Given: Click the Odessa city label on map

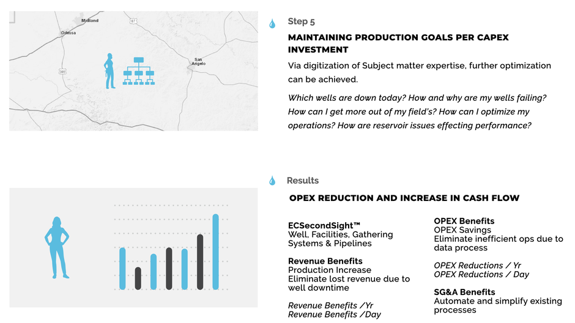Looking at the screenshot, I should pyautogui.click(x=69, y=32).
